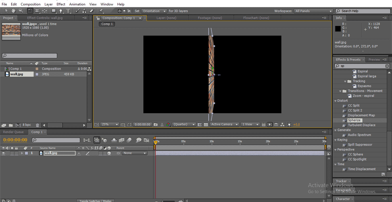Viewport: 392px width, 202px height.
Task: Open the Graph Editor in the timeline
Action: click(x=147, y=140)
